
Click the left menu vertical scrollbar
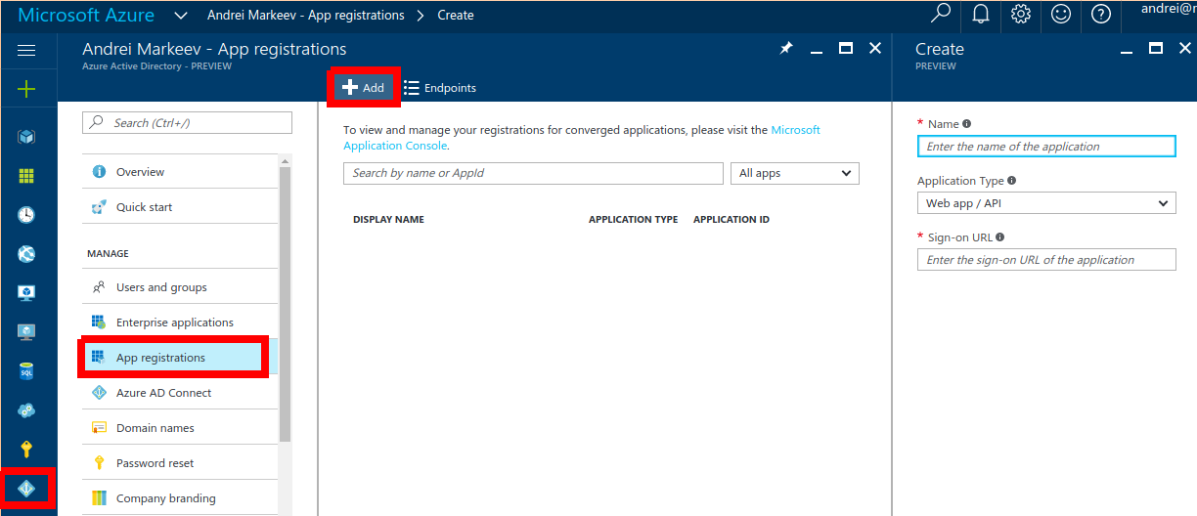[x=286, y=303]
